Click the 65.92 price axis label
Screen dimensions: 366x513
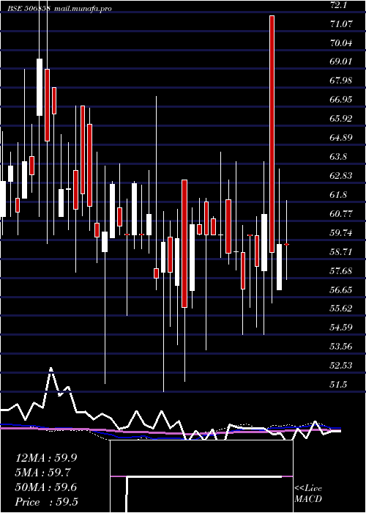[342, 118]
